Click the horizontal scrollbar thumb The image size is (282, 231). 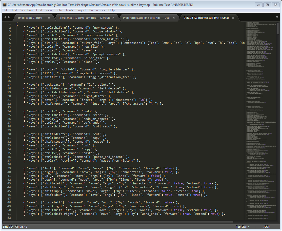coord(118,222)
